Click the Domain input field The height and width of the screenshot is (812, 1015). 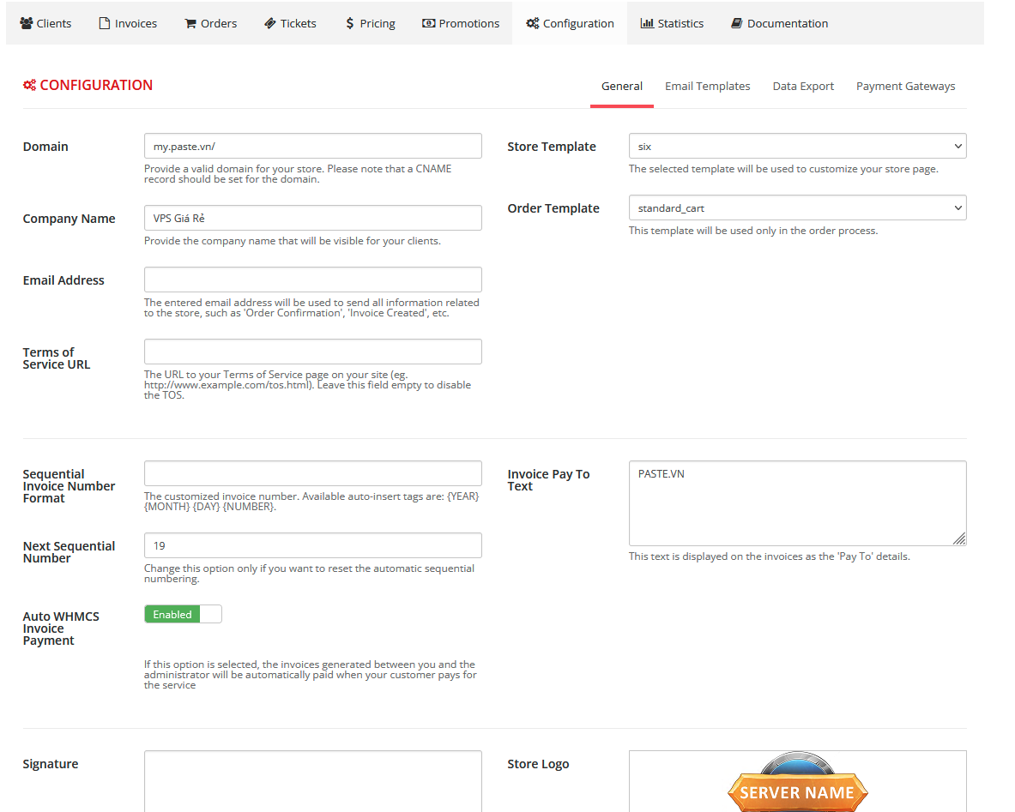point(312,146)
